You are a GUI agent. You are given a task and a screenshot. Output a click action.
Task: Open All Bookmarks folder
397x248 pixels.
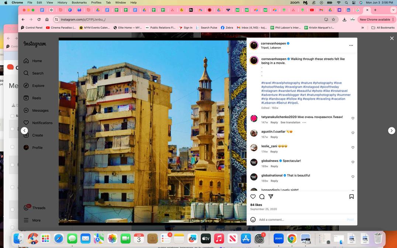[383, 28]
